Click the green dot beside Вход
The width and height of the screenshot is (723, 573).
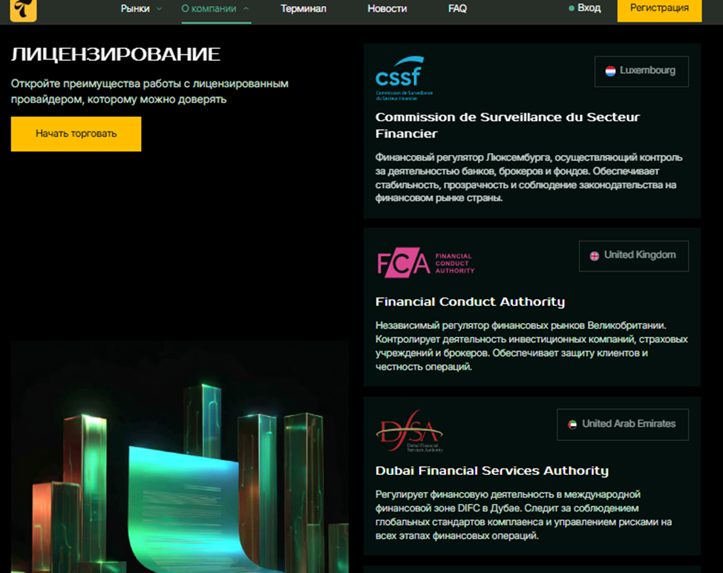[571, 9]
